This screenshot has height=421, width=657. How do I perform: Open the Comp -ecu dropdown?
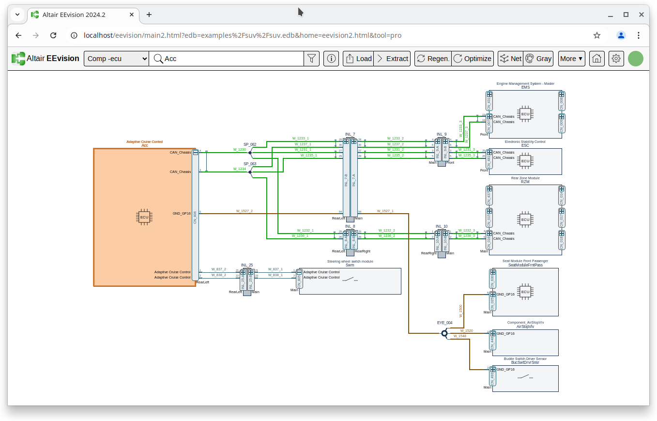pyautogui.click(x=116, y=59)
